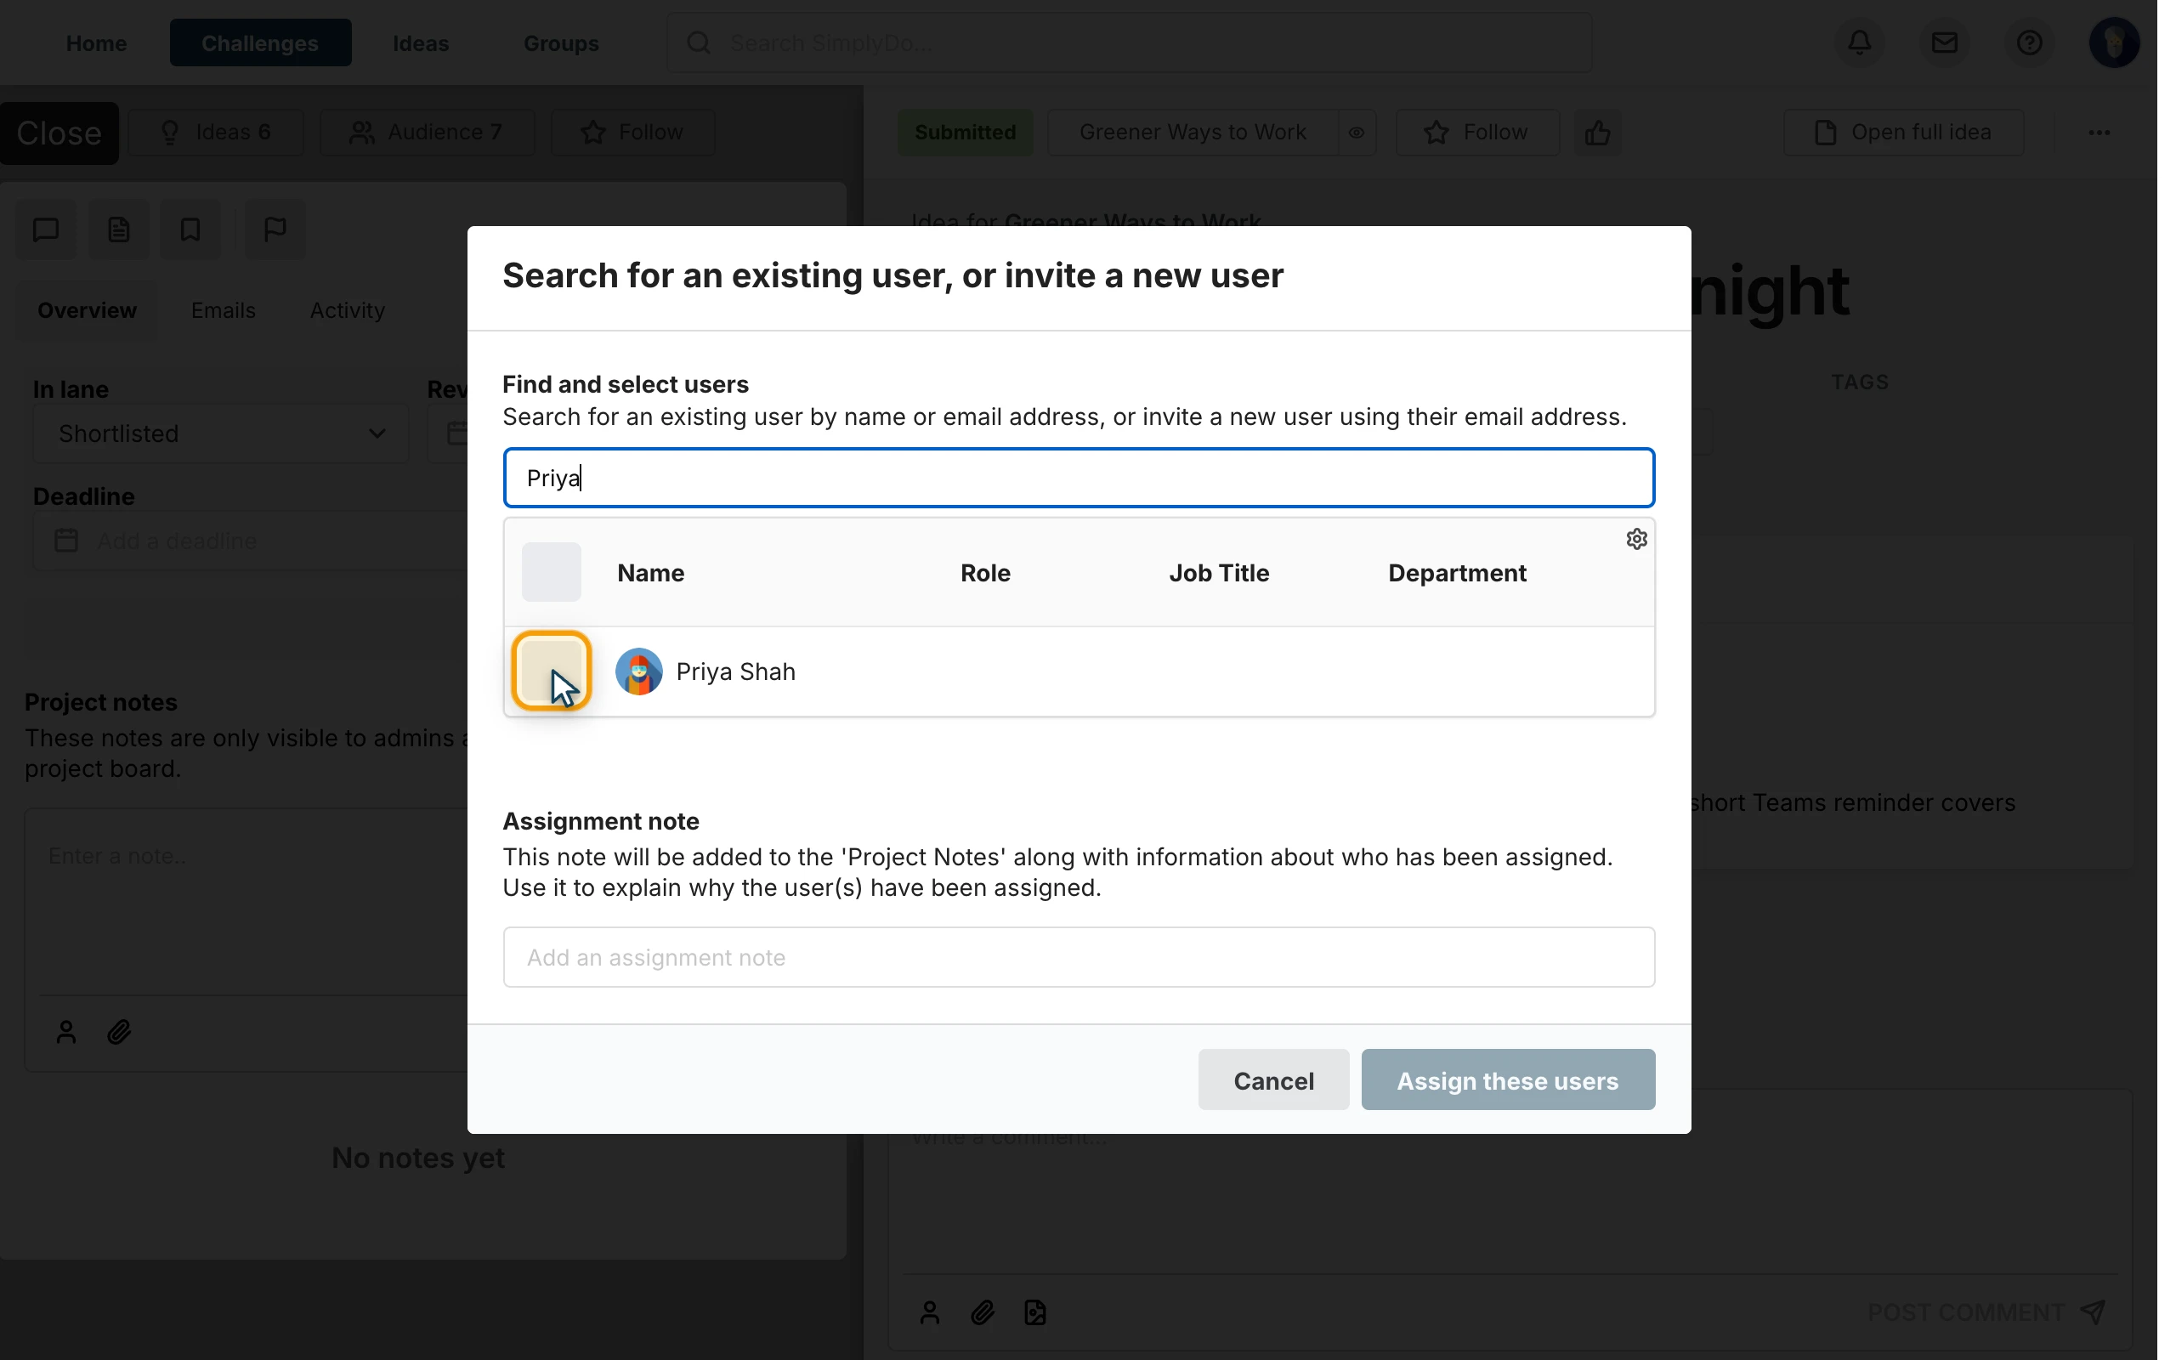Click the image file icon in comment toolbar
This screenshot has width=2176, height=1360.
point(1035,1312)
